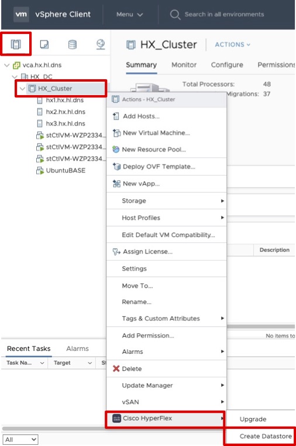Click the search in all environments field
This screenshot has width=296, height=446.
[x=224, y=14]
